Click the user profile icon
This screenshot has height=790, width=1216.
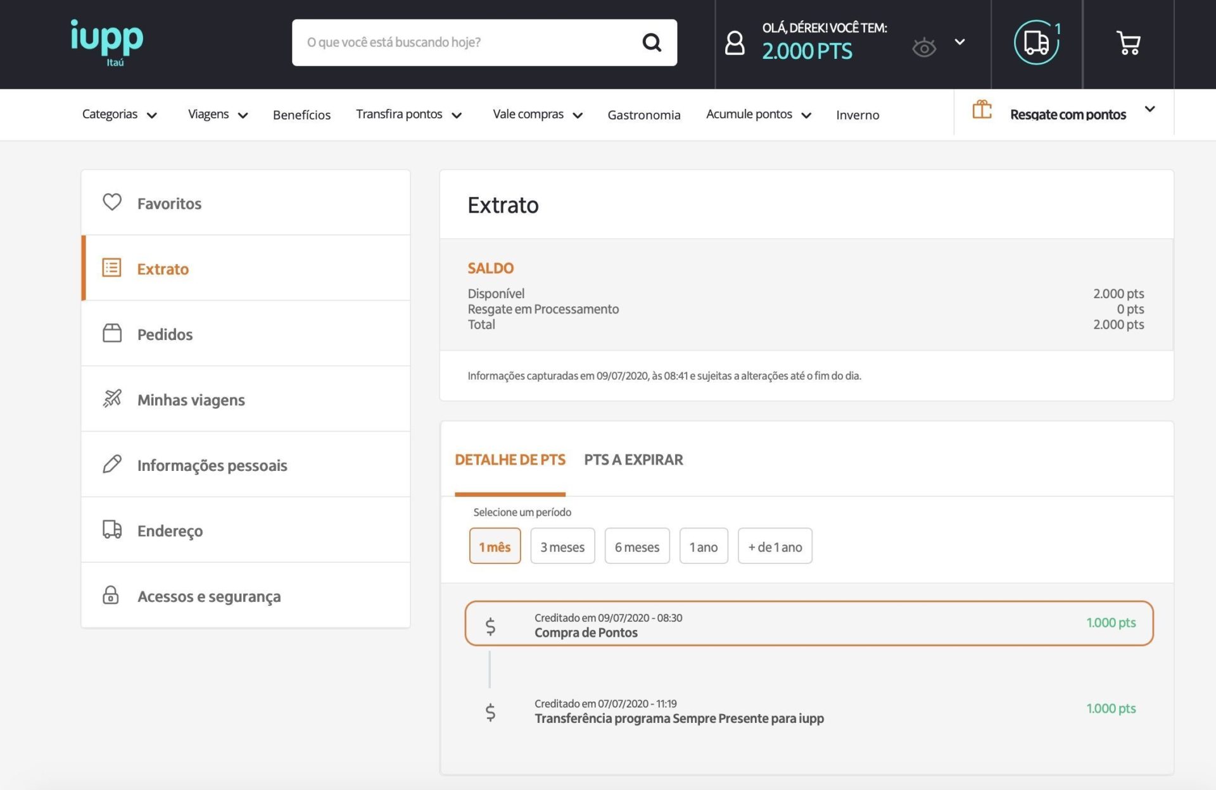735,43
